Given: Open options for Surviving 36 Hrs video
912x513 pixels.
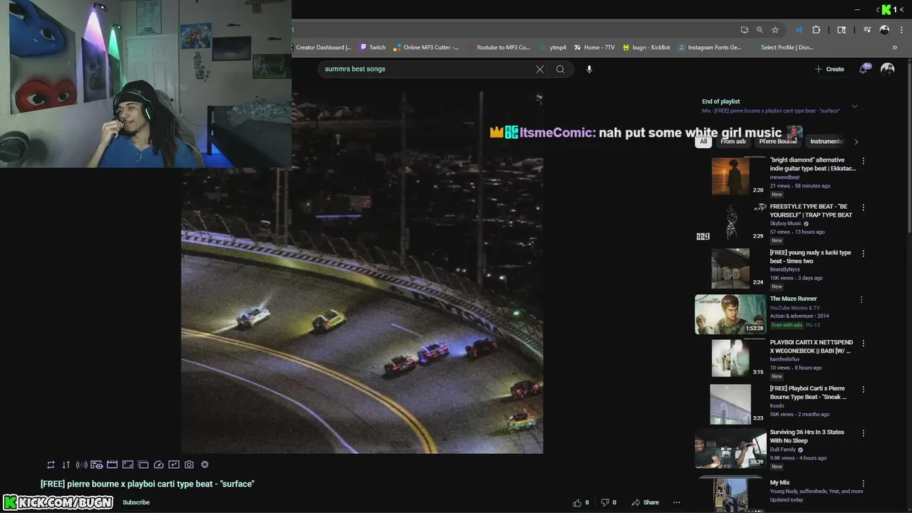Looking at the screenshot, I should tap(863, 433).
